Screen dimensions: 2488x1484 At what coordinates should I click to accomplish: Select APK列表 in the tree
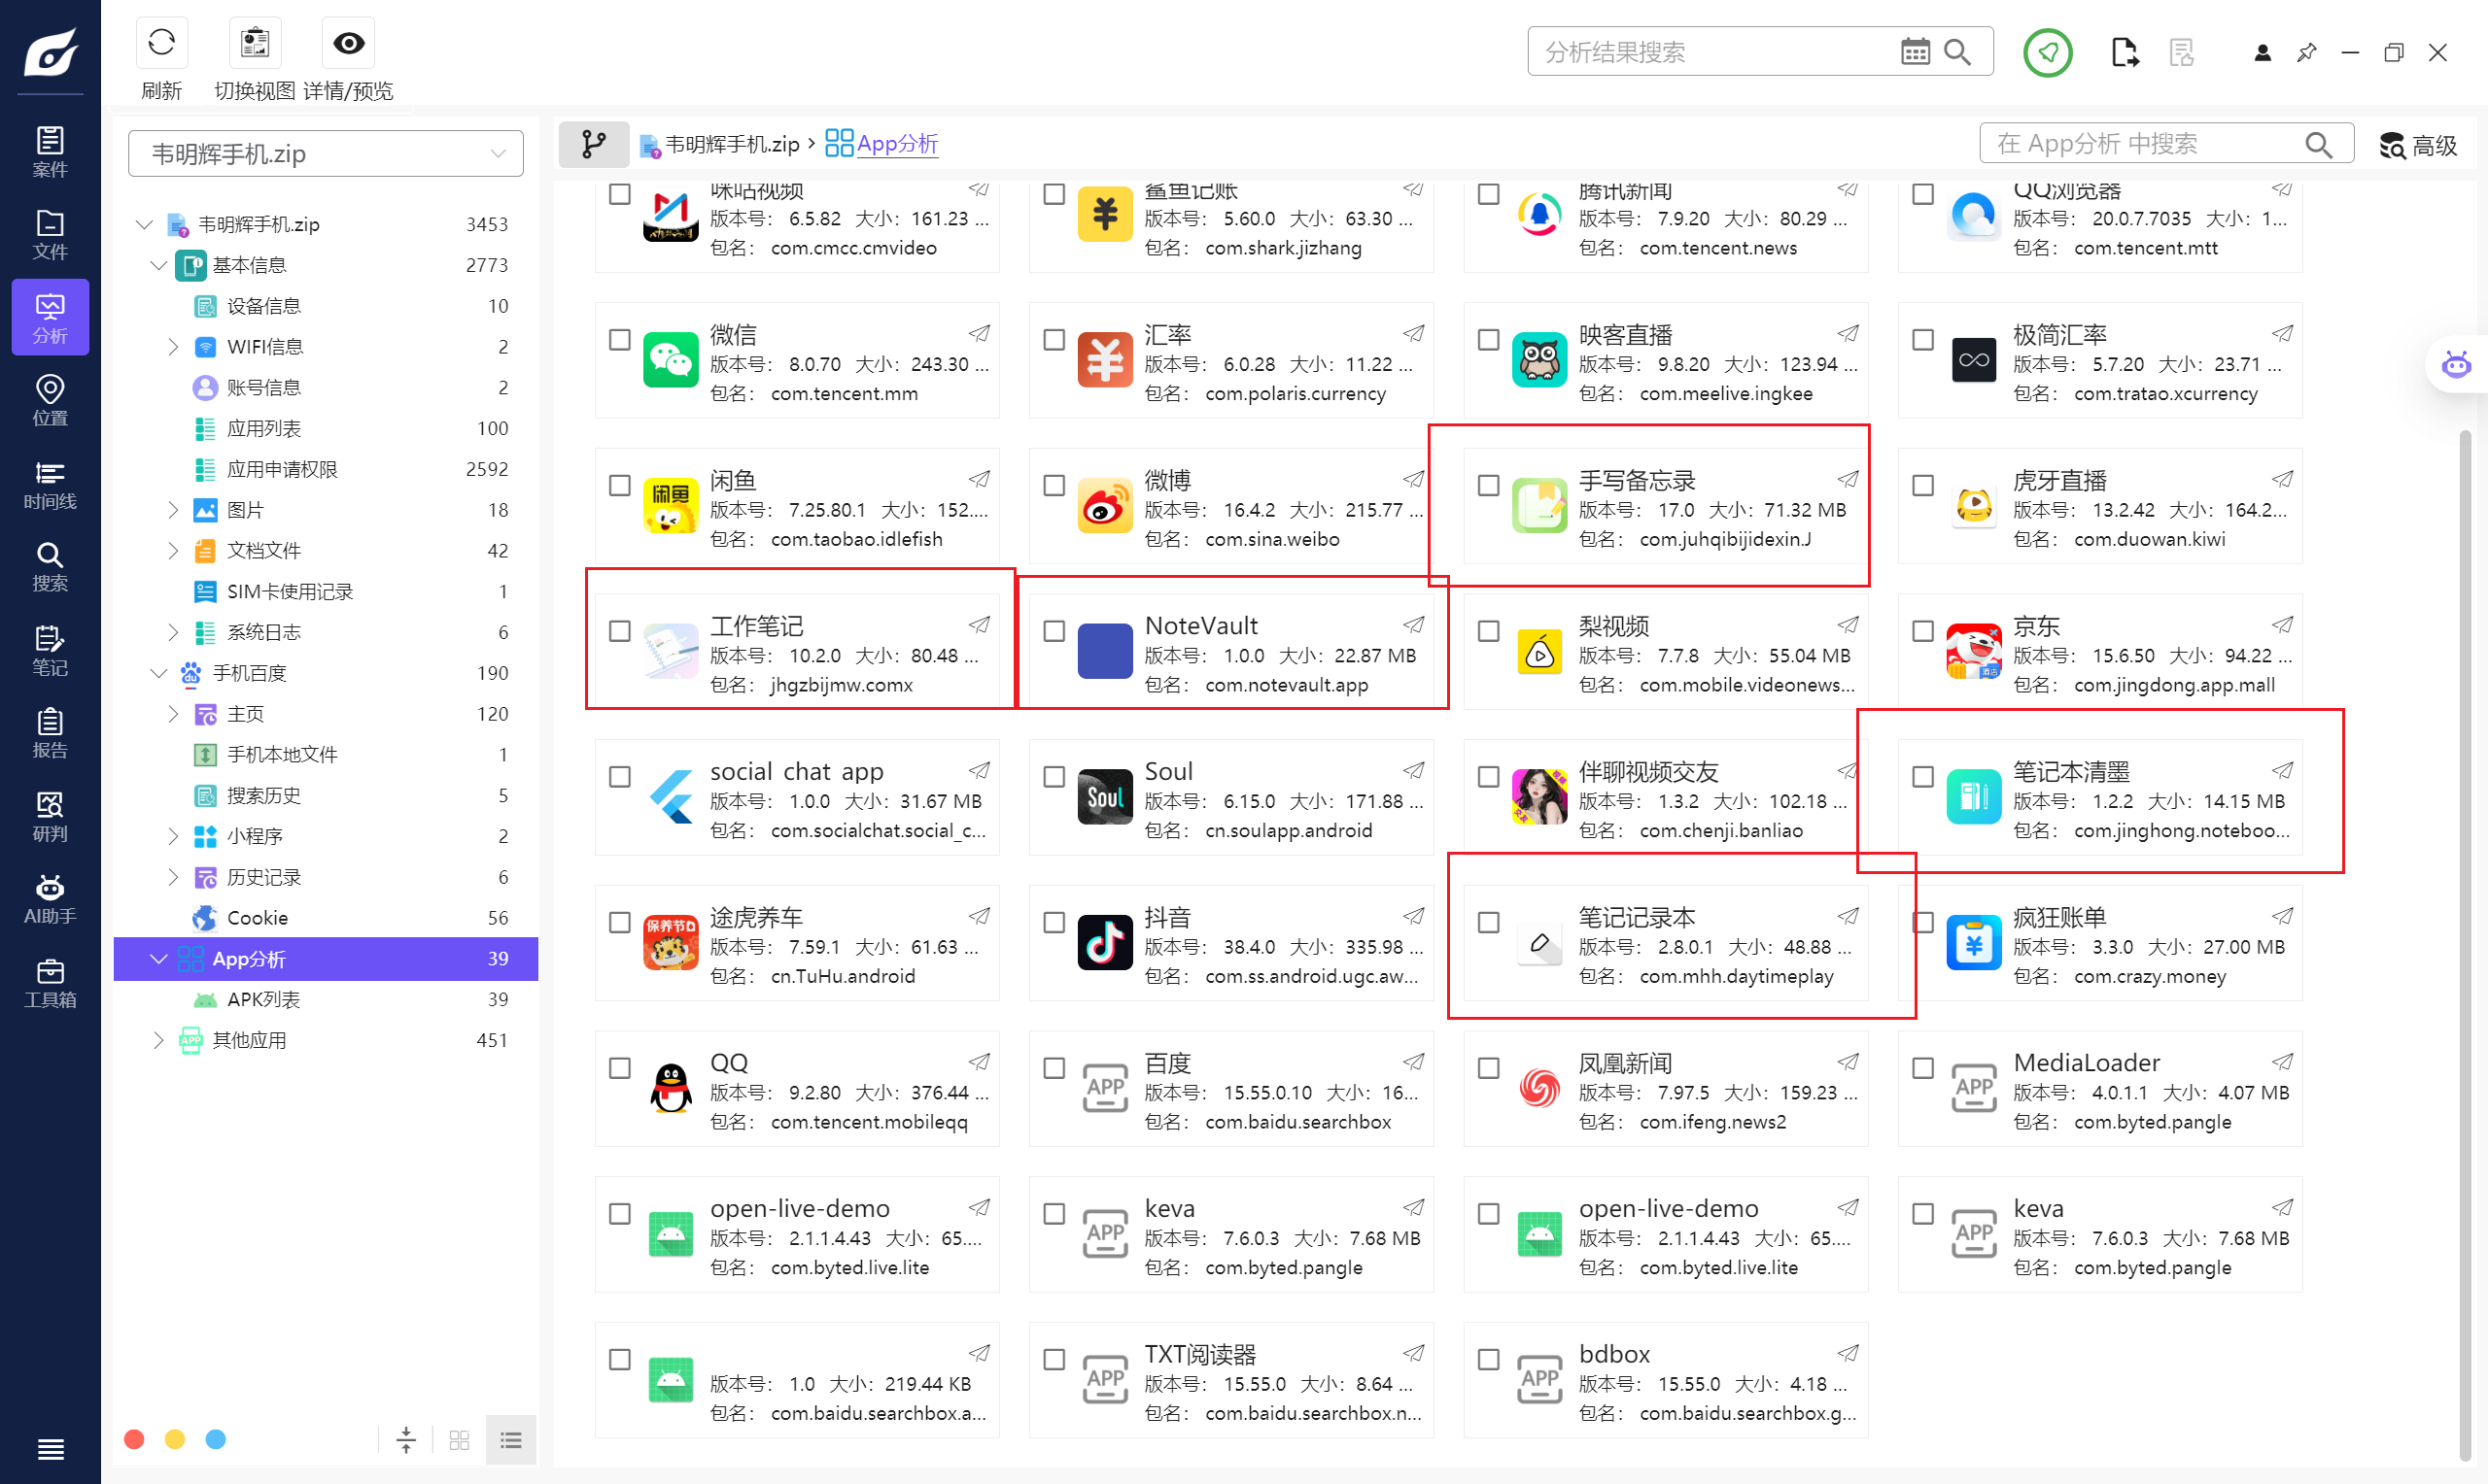[326, 999]
